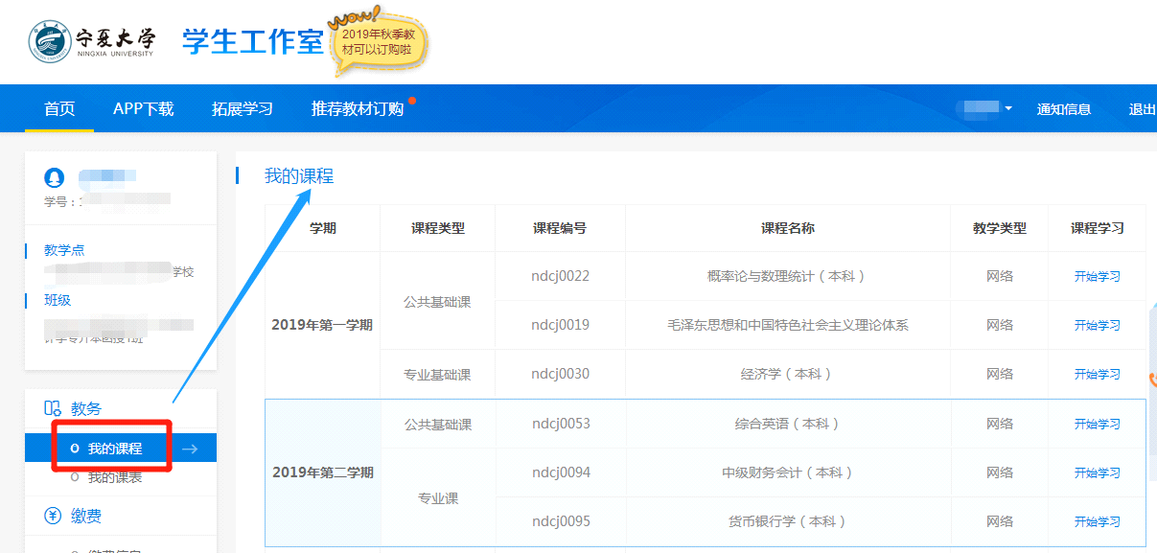
Task: Open the 首页 tab
Action: coord(59,108)
